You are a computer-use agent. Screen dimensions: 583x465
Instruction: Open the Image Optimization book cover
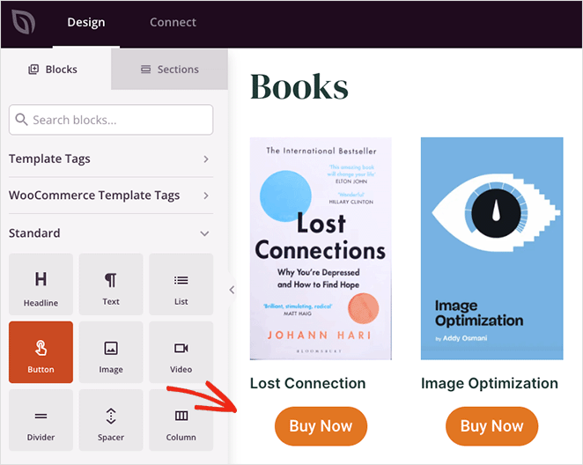pos(492,248)
